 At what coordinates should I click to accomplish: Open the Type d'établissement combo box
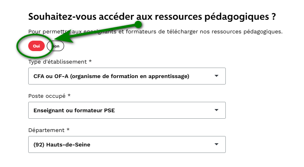(127, 76)
